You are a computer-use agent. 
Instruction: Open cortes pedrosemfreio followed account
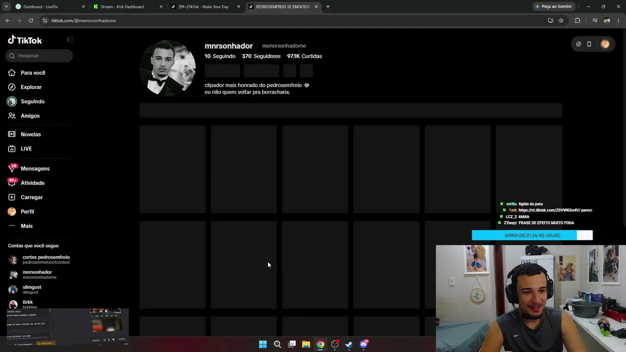39,260
